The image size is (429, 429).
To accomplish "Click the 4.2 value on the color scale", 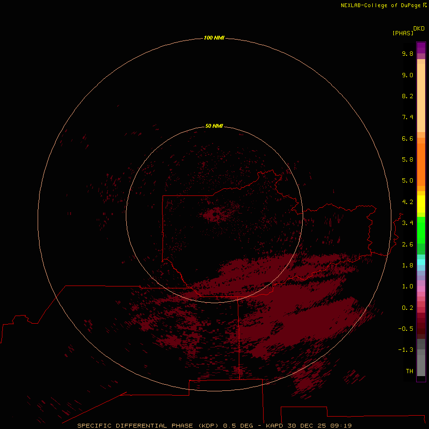I will click(x=408, y=202).
